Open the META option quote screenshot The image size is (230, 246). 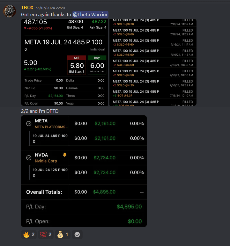(64, 62)
